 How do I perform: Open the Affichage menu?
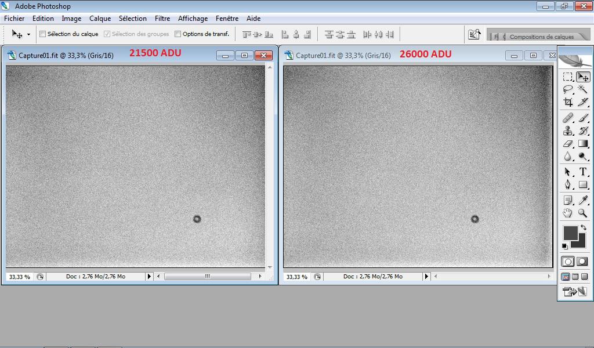[x=193, y=18]
